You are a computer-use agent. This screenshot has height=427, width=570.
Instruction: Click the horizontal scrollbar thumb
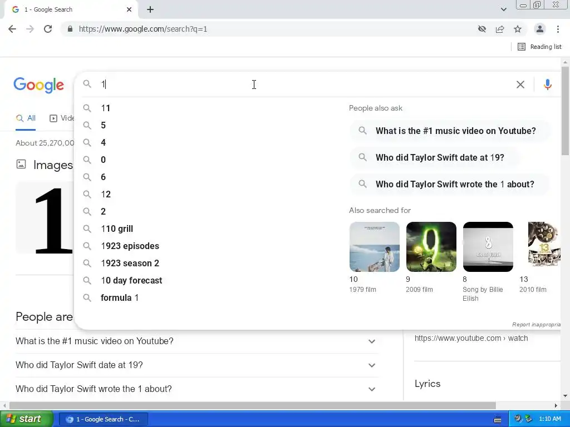252,405
